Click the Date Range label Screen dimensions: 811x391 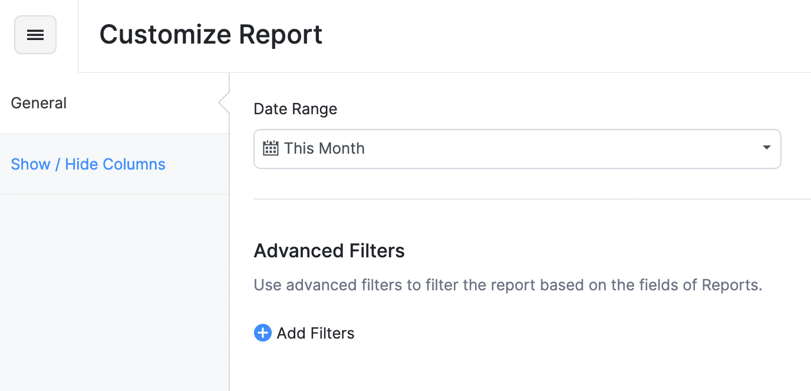295,110
